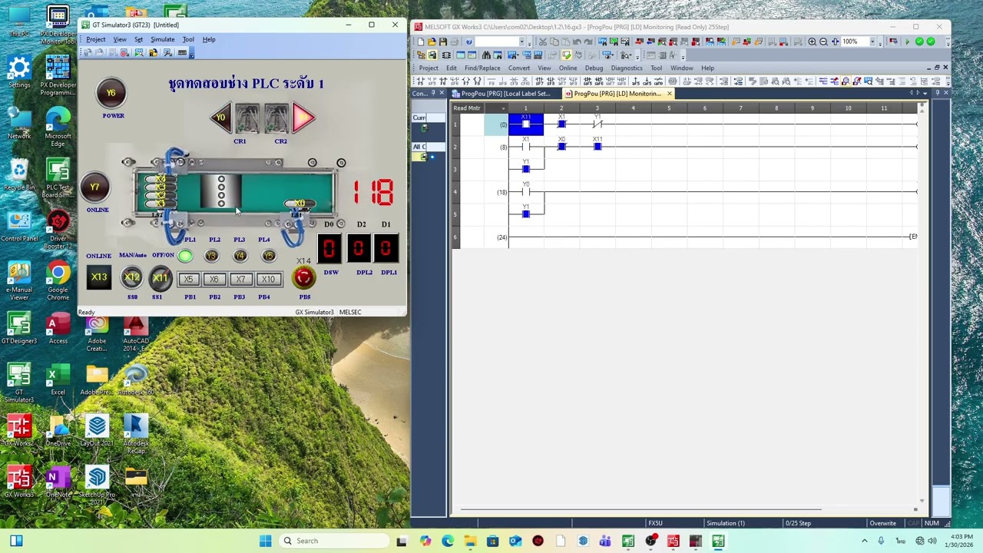
Task: Open Simulate menu in GT Simulator3
Action: (x=162, y=39)
